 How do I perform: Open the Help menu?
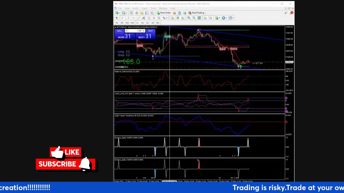point(173,8)
